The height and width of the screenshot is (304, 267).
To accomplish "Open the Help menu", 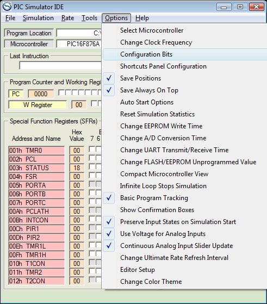I will (142, 18).
